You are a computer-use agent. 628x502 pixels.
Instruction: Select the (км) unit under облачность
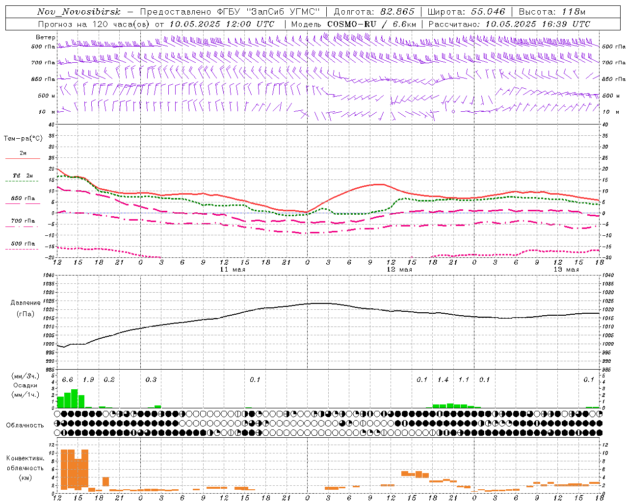click(25, 477)
